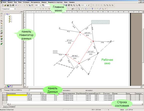Click the green arrow icon in left toolbar
This screenshot has width=144, height=111.
(2, 44)
